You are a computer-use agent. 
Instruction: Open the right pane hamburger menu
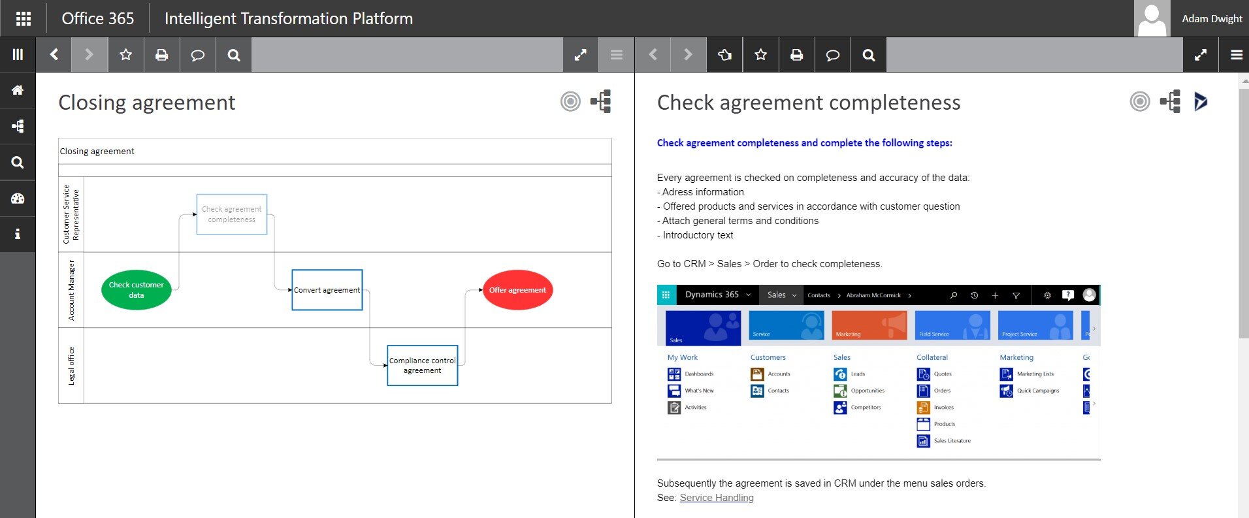tap(1236, 55)
